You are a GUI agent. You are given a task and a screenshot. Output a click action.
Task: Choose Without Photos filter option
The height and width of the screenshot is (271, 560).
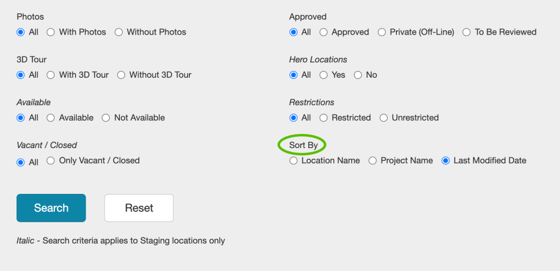pyautogui.click(x=119, y=32)
